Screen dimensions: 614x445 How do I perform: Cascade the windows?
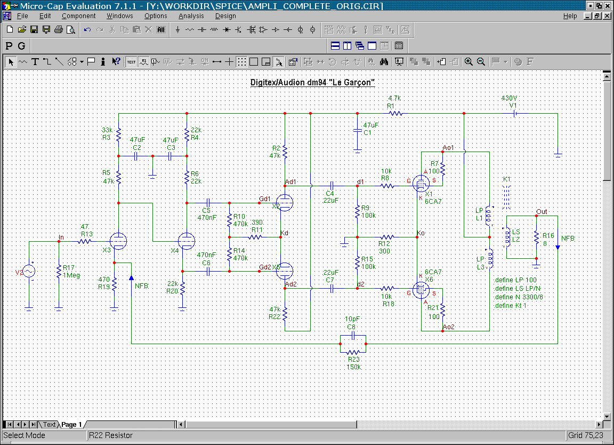pos(359,45)
